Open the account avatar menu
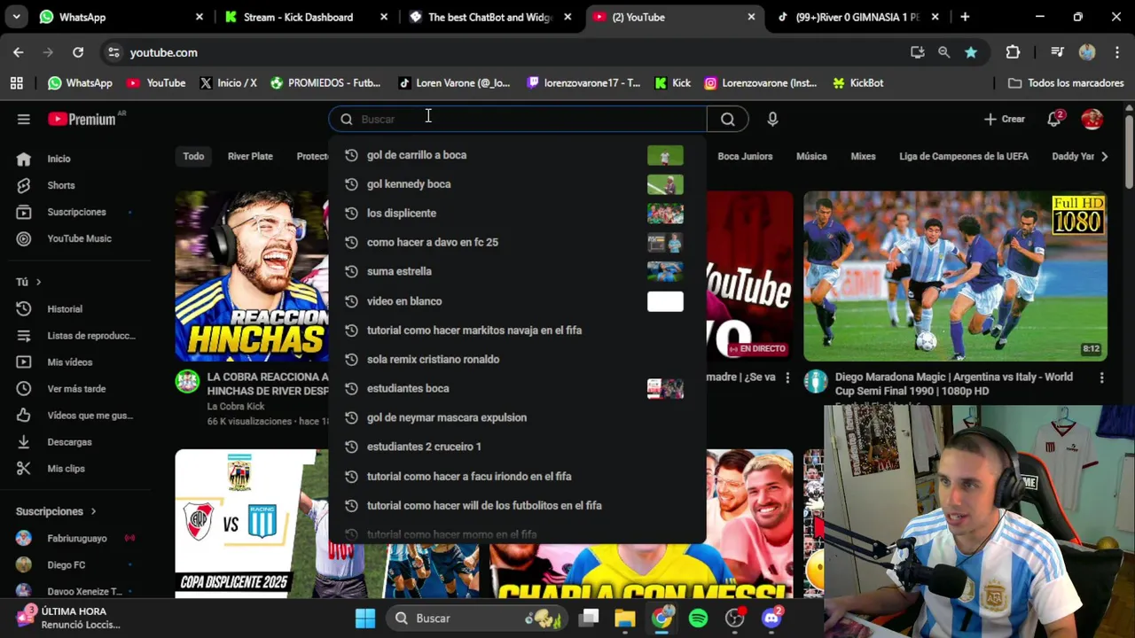Screen dimensions: 1135x638 tap(1092, 119)
